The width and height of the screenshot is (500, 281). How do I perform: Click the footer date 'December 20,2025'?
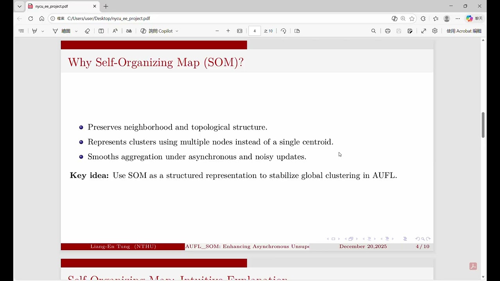(363, 247)
